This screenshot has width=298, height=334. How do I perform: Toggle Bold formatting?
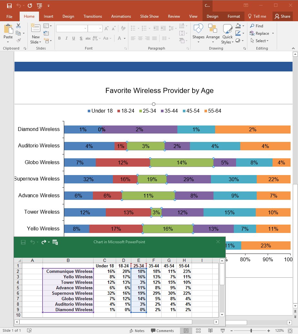[60, 38]
